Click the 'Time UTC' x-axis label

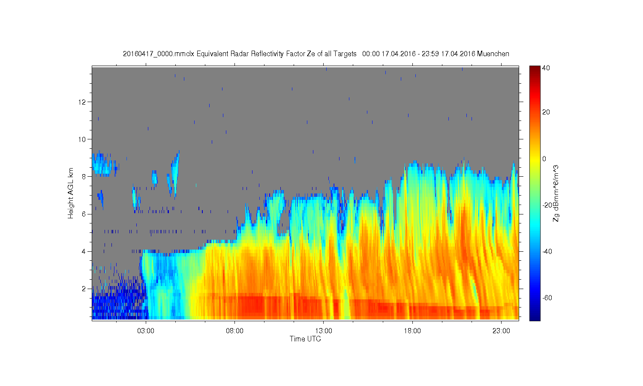(x=305, y=339)
